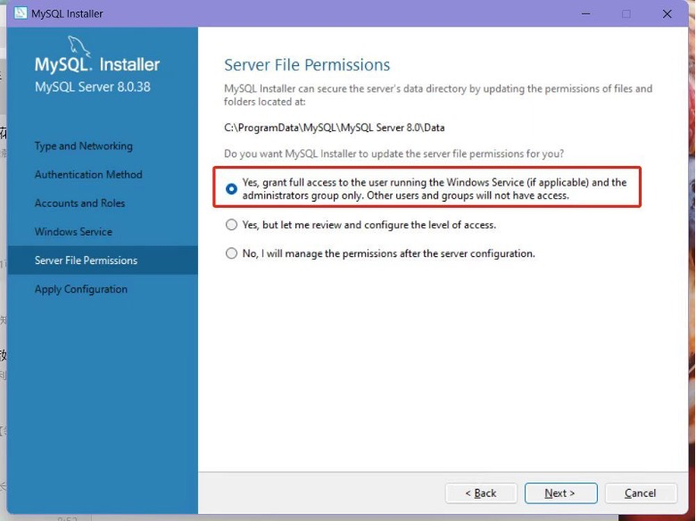Click the data directory path text
696x521 pixels.
[335, 128]
